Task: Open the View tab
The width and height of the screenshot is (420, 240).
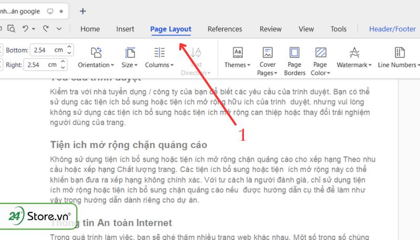Action: pyautogui.click(x=306, y=29)
